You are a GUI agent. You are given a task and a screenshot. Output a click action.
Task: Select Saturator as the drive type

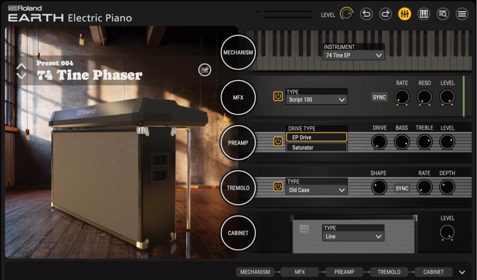tap(316, 147)
